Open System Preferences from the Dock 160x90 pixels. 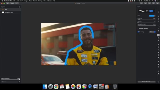[x=101, y=87]
